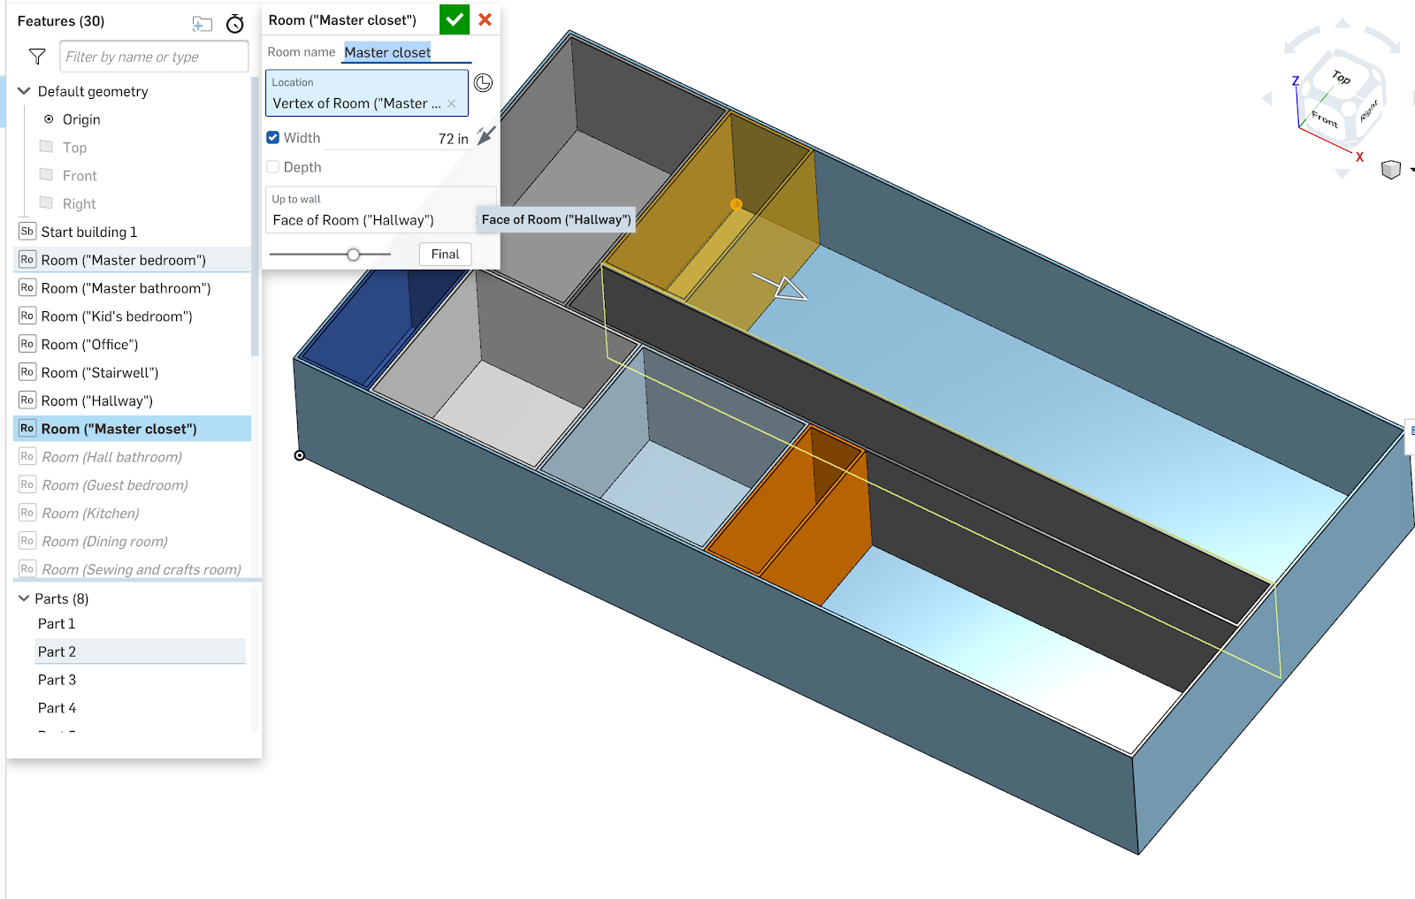Click the Front face of the view cube
Image resolution: width=1415 pixels, height=899 pixels.
pyautogui.click(x=1324, y=119)
